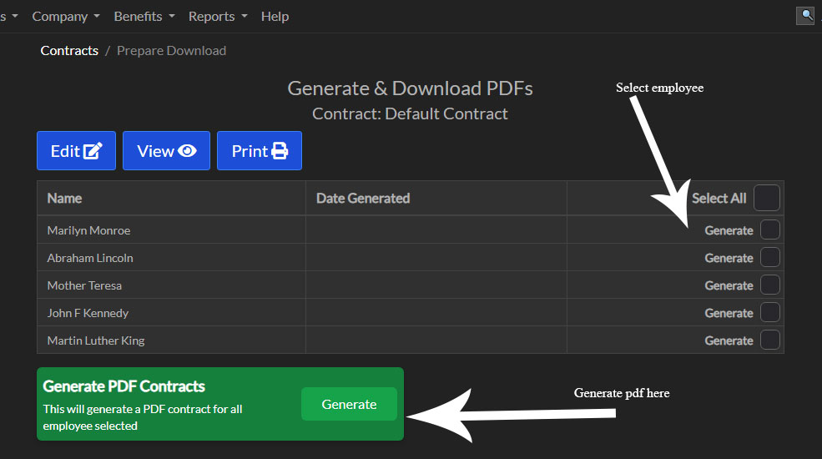This screenshot has width=822, height=459.
Task: Tick the Select All checkbox
Action: (766, 199)
